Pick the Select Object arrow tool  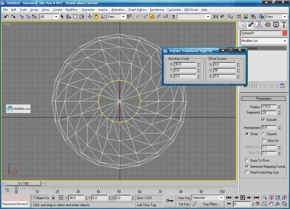click(x=62, y=17)
